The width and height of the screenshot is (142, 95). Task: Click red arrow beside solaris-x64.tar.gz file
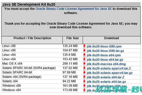(84, 81)
